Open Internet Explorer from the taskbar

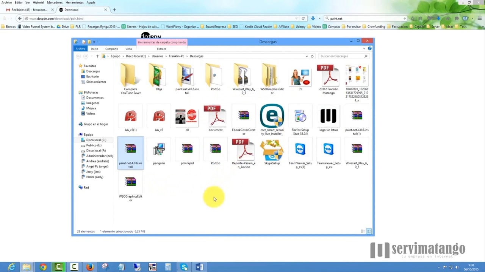click(x=11, y=267)
